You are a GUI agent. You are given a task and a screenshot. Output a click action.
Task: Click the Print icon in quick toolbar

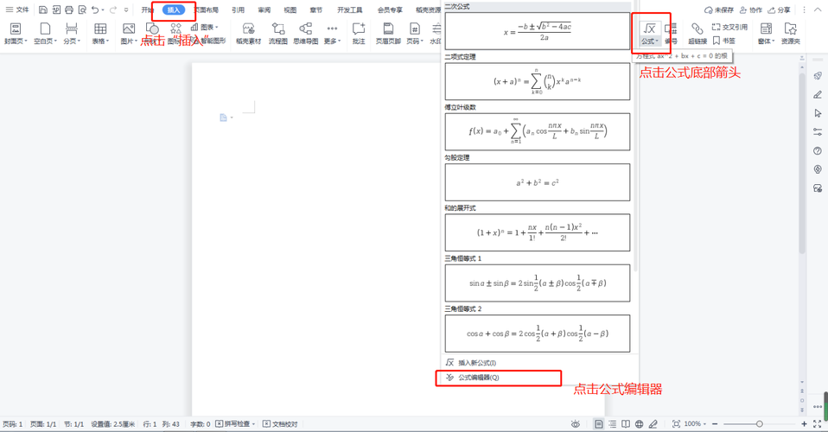69,10
